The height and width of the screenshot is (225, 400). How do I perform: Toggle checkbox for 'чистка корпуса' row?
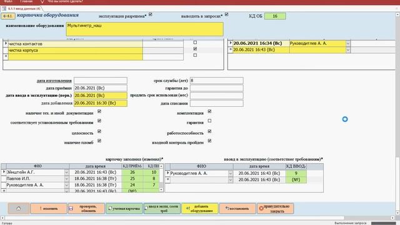coord(195,49)
